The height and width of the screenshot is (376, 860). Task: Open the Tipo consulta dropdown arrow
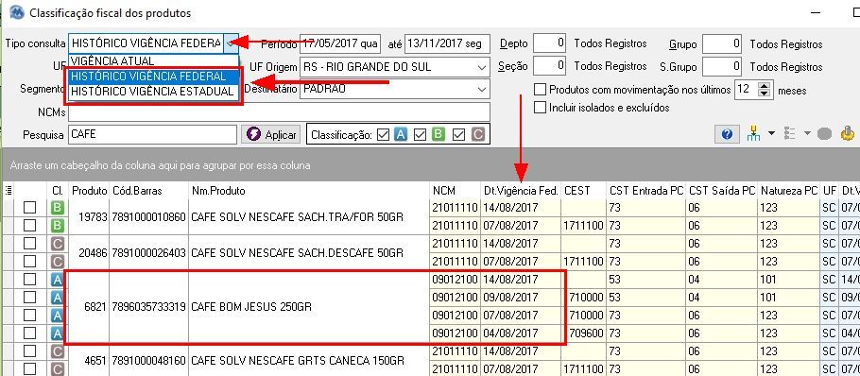(232, 43)
